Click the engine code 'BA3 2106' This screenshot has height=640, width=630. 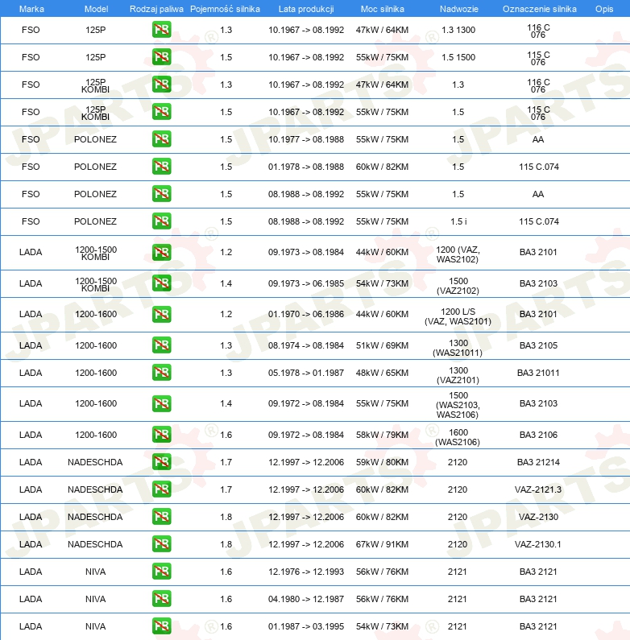coord(538,435)
